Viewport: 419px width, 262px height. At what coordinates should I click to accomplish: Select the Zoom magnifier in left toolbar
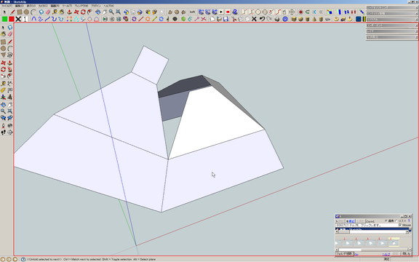pos(3,111)
